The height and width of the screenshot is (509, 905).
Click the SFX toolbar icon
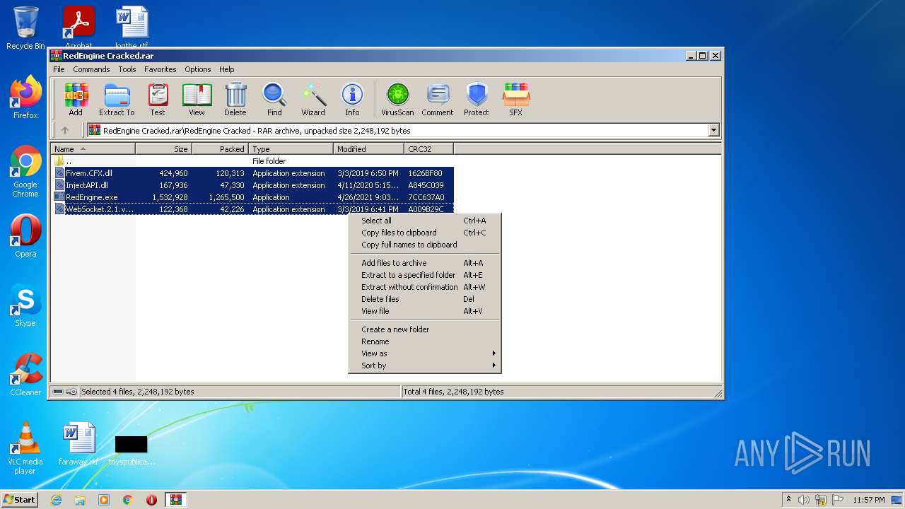516,100
